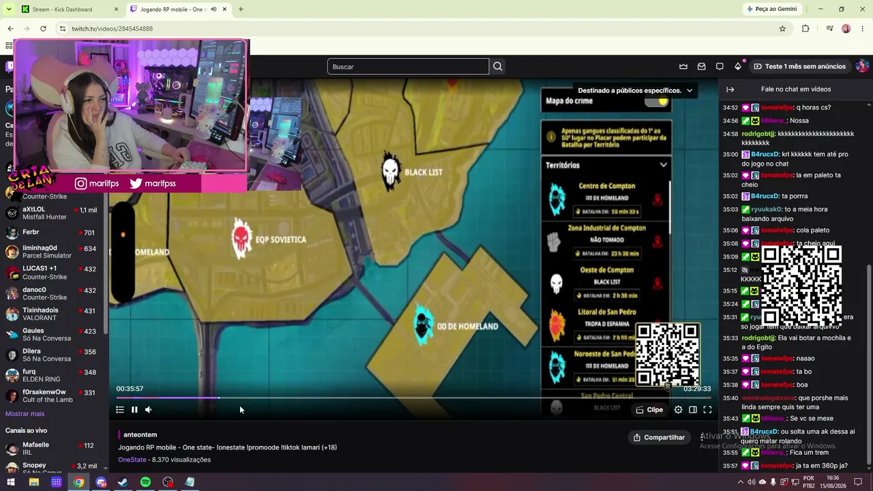Open Windows Start menu

tap(11, 482)
